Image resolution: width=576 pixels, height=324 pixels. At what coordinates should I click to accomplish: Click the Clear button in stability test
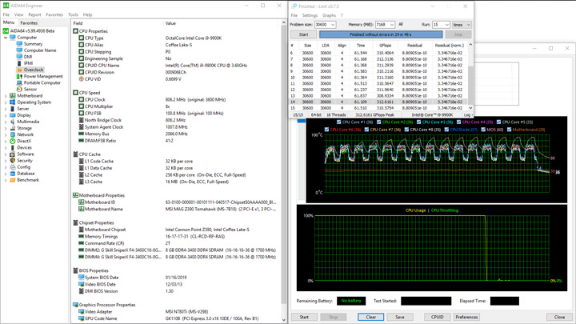pyautogui.click(x=371, y=317)
